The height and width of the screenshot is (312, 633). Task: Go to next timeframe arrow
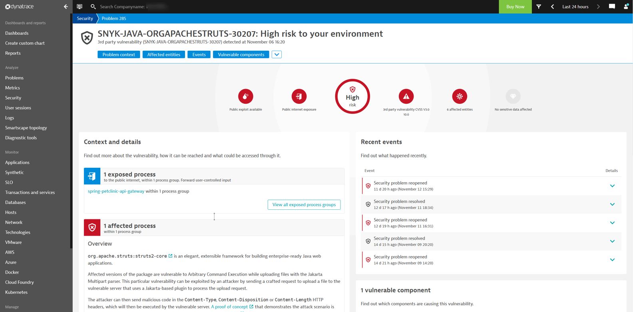(x=598, y=6)
